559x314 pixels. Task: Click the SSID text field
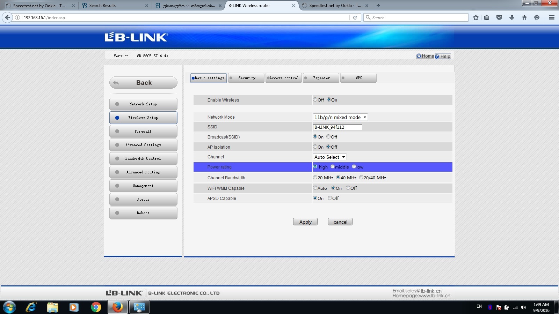coord(337,127)
